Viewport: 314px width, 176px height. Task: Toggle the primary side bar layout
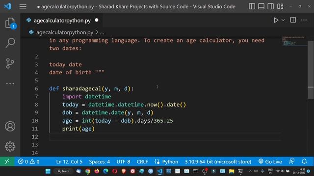tap(252, 6)
